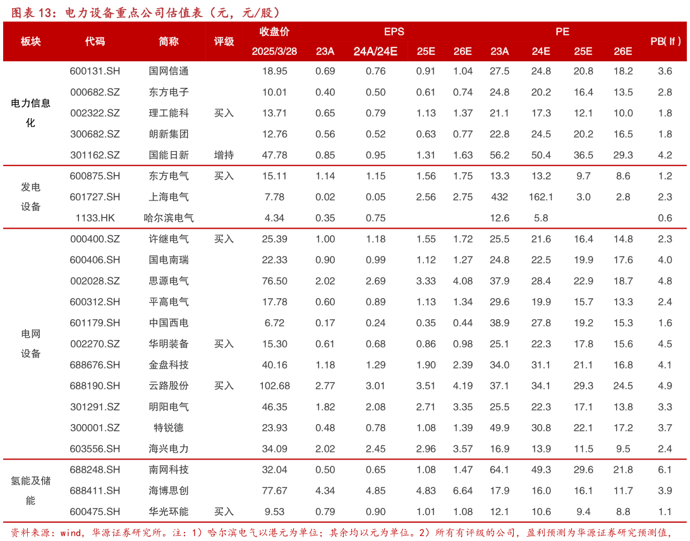Click company name "海博思创"
Image resolution: width=690 pixels, height=541 pixels.
tap(169, 491)
